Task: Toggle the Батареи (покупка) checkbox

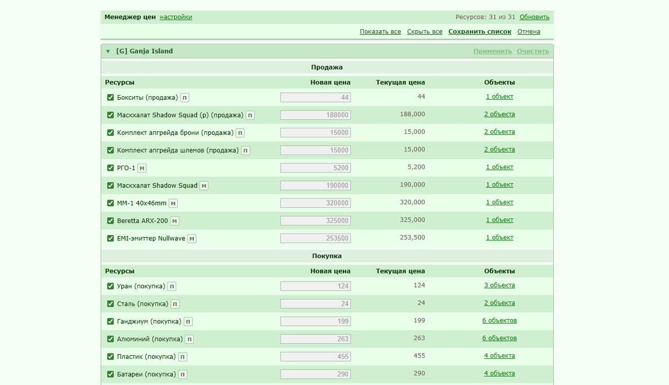Action: pyautogui.click(x=110, y=374)
